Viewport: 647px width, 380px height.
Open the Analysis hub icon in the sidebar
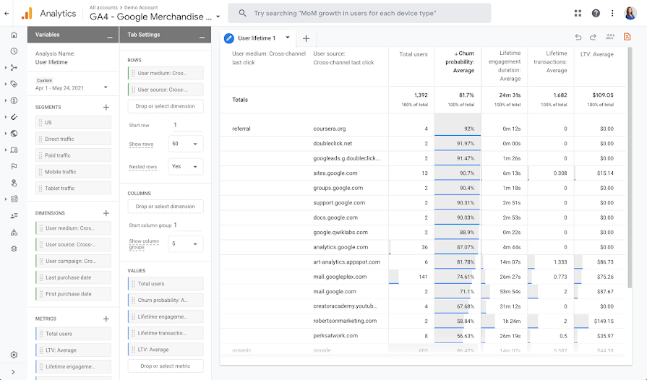point(14,199)
